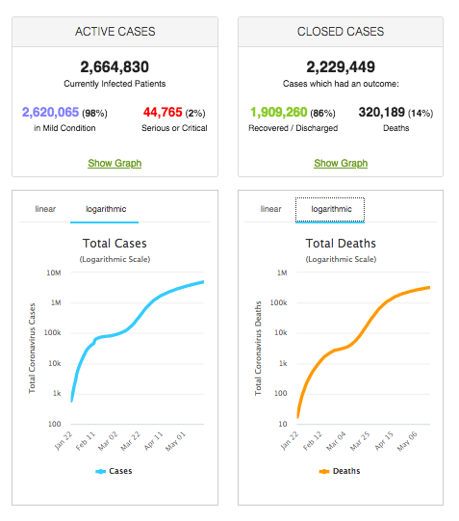Click the 44,765 serious or critical figure
This screenshot has height=521, width=459.
[x=163, y=113]
